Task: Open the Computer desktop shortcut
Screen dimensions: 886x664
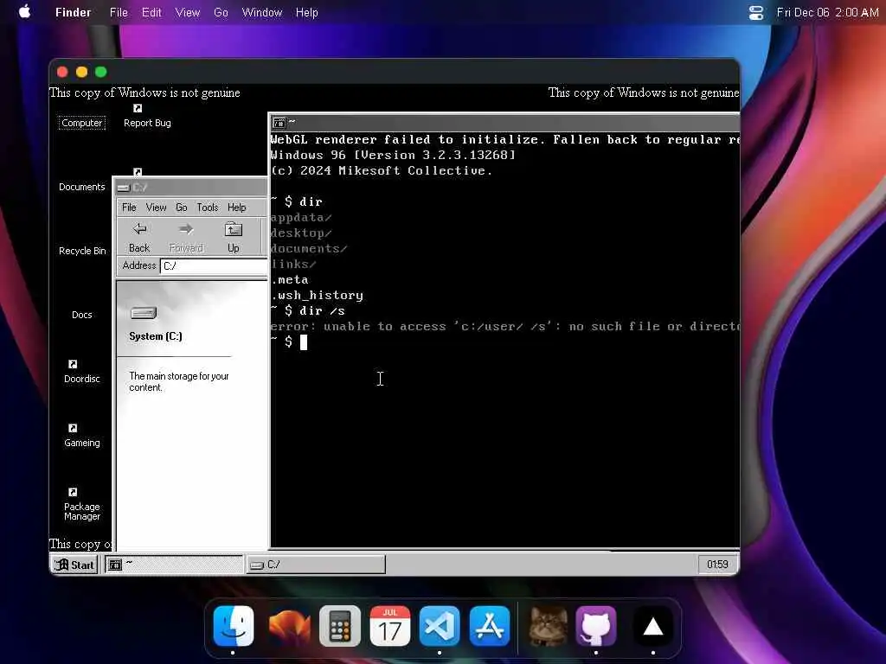Action: click(82, 123)
